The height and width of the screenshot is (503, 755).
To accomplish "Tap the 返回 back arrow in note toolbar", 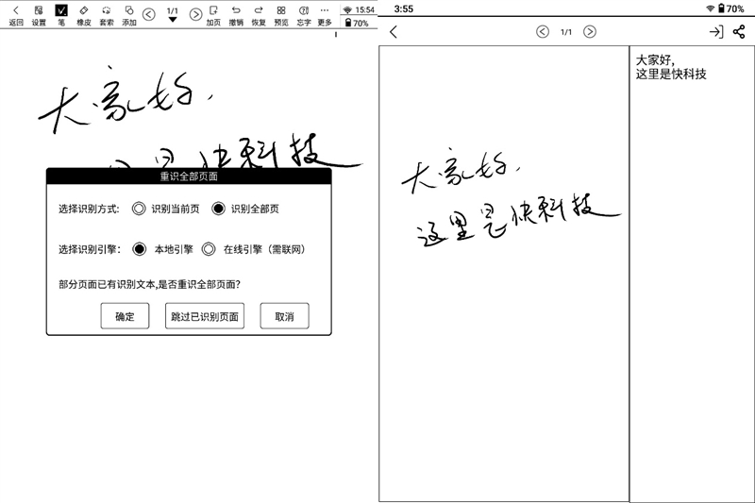I will (x=16, y=15).
